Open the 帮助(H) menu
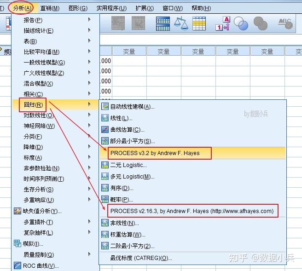302x271 pixels. point(201,8)
